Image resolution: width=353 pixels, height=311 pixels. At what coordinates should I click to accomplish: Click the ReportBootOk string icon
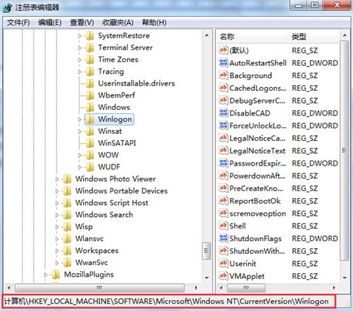223,201
